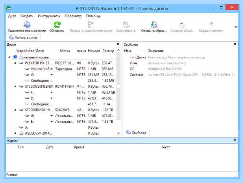Click the Начало column header
Screen dimensions: 244x183
(x=94, y=51)
